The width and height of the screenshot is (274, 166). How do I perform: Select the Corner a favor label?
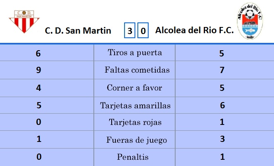[x=135, y=88]
